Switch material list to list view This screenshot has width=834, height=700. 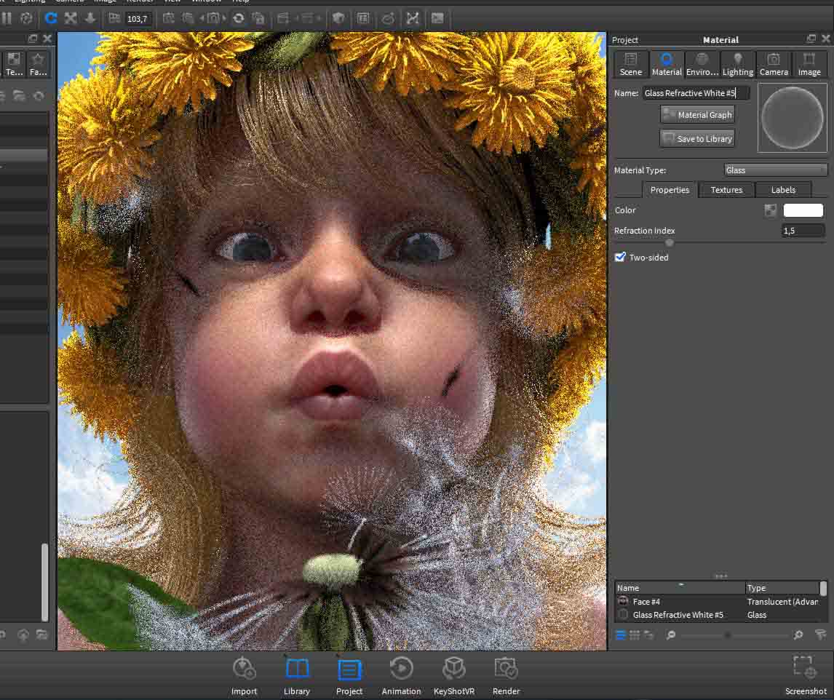620,635
